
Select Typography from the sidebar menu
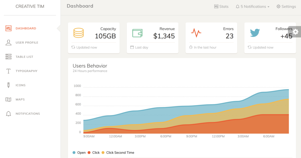26,71
